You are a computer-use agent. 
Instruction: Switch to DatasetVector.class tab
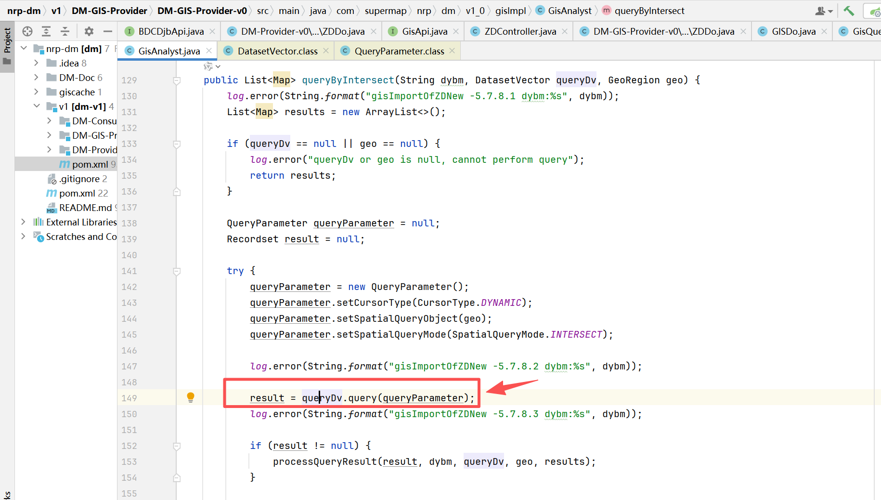(277, 51)
